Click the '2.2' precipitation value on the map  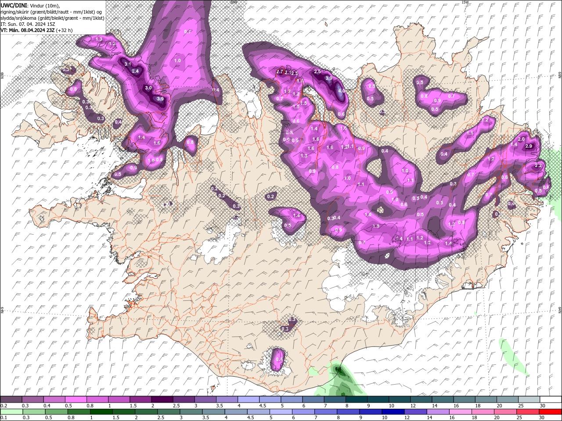538,166
